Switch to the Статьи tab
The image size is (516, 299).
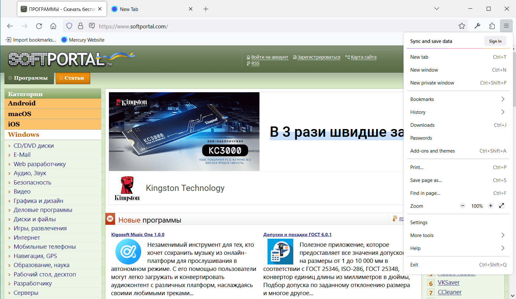(x=73, y=78)
